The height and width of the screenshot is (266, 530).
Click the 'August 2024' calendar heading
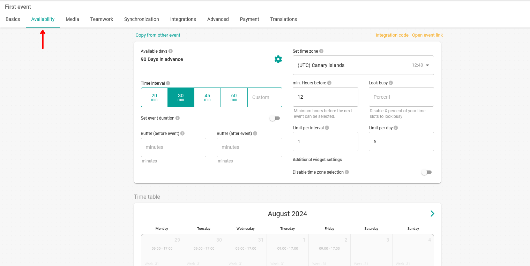(x=288, y=214)
